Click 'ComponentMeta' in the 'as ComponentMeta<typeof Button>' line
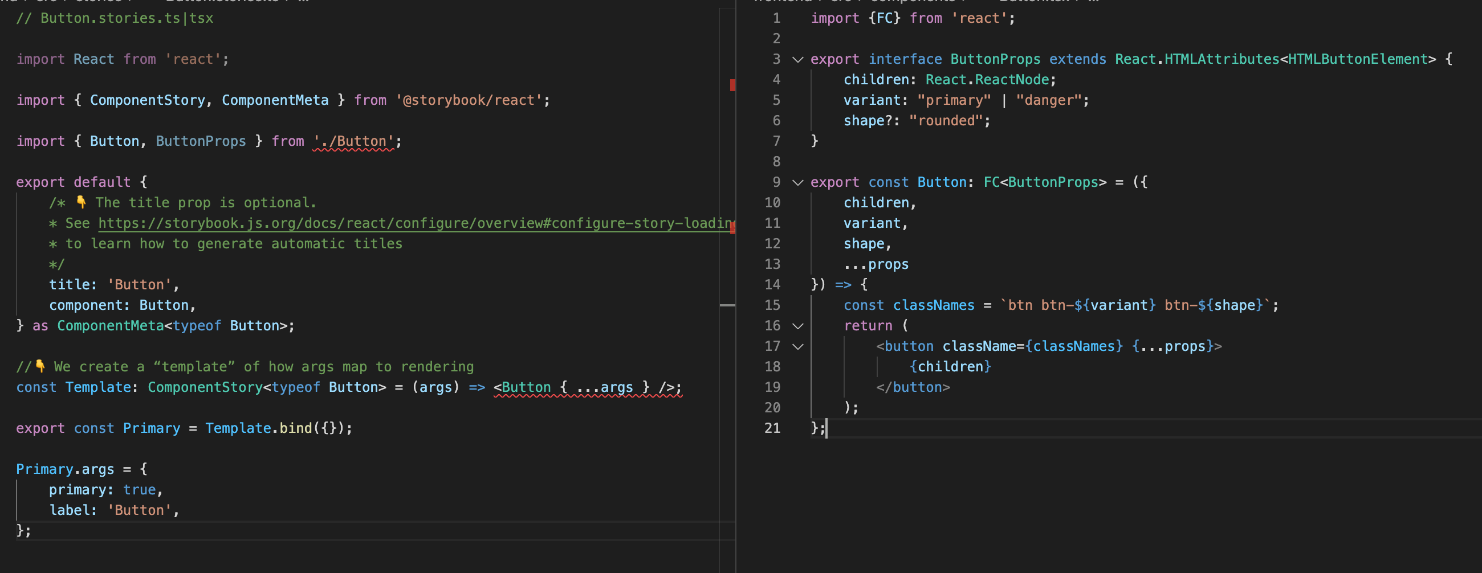The height and width of the screenshot is (573, 1482). pos(111,326)
